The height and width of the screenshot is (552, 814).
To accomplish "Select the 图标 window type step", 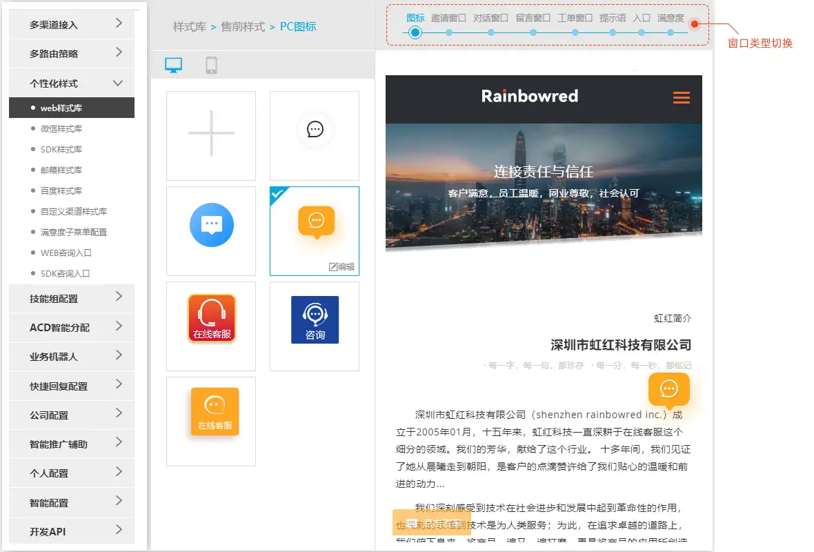I will [415, 32].
